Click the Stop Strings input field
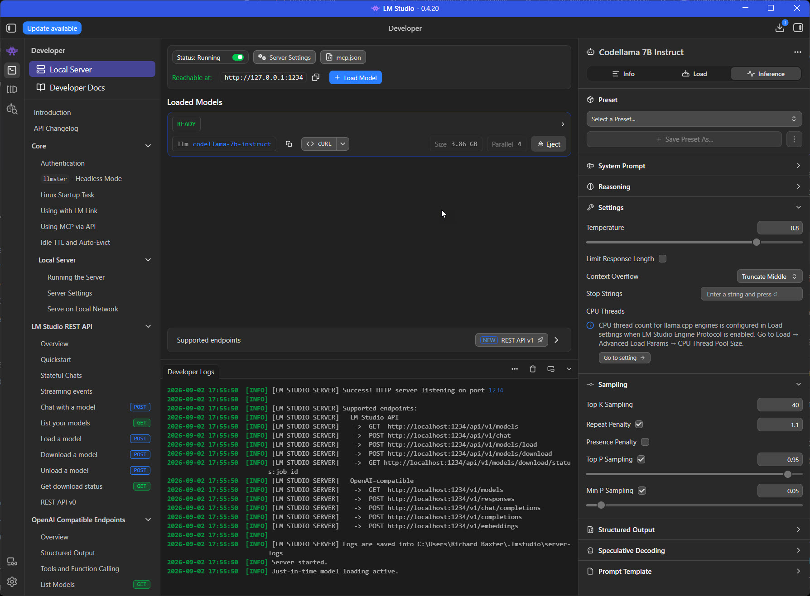Image resolution: width=810 pixels, height=596 pixels. click(x=752, y=294)
